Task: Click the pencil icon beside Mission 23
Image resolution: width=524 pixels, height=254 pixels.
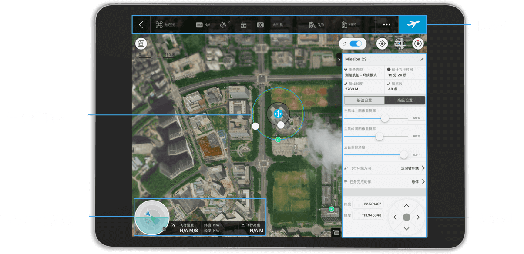Action: (421, 59)
